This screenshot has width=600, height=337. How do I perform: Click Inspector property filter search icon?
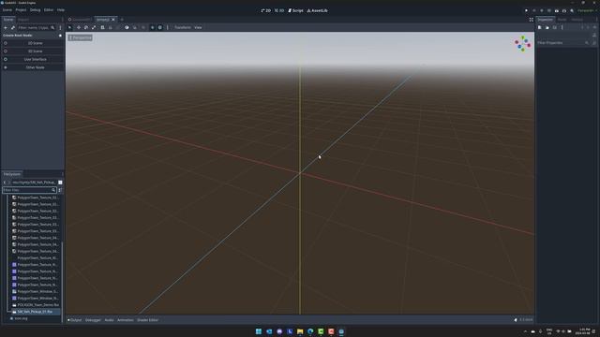[587, 43]
